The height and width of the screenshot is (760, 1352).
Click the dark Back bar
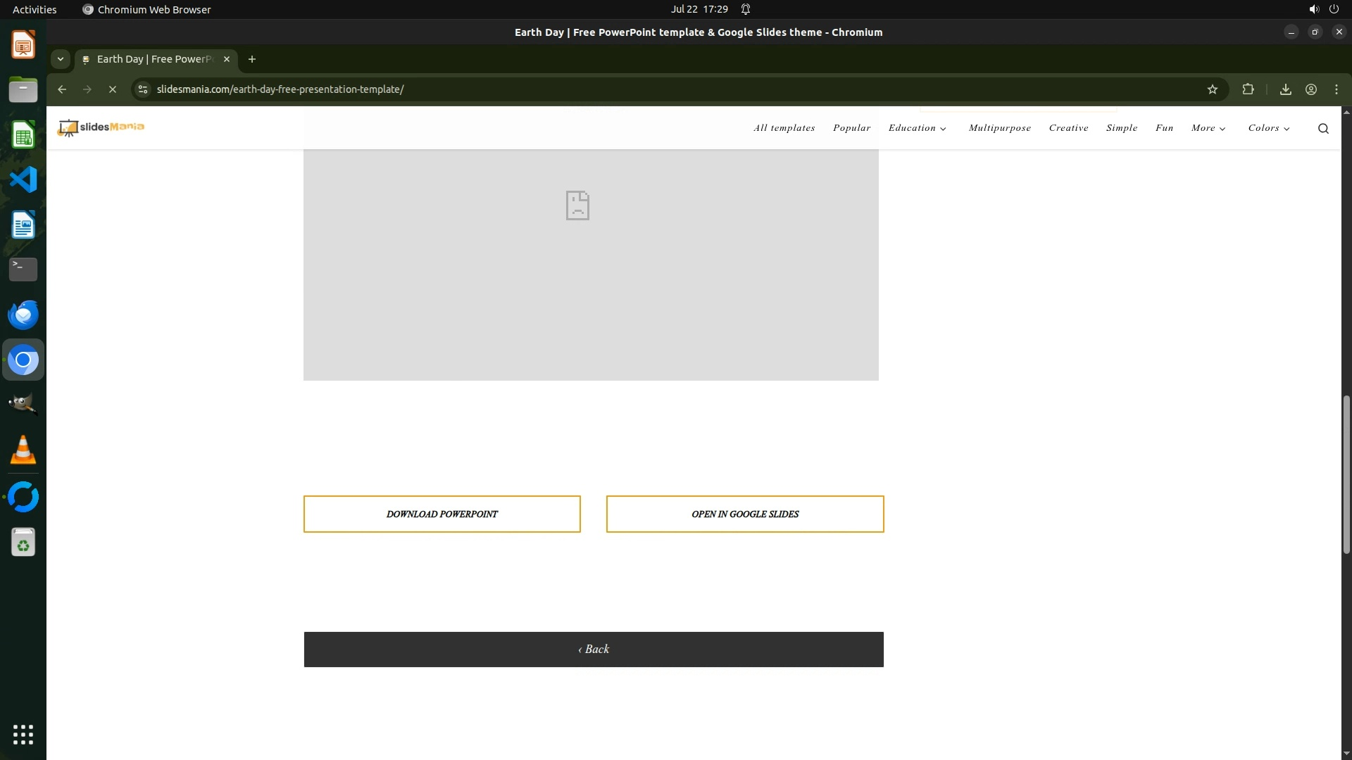point(593,650)
